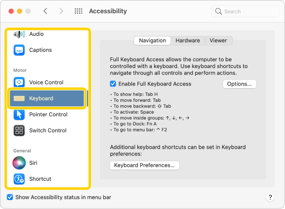Switch to the Hardware tab
This screenshot has width=285, height=209.
pos(187,40)
